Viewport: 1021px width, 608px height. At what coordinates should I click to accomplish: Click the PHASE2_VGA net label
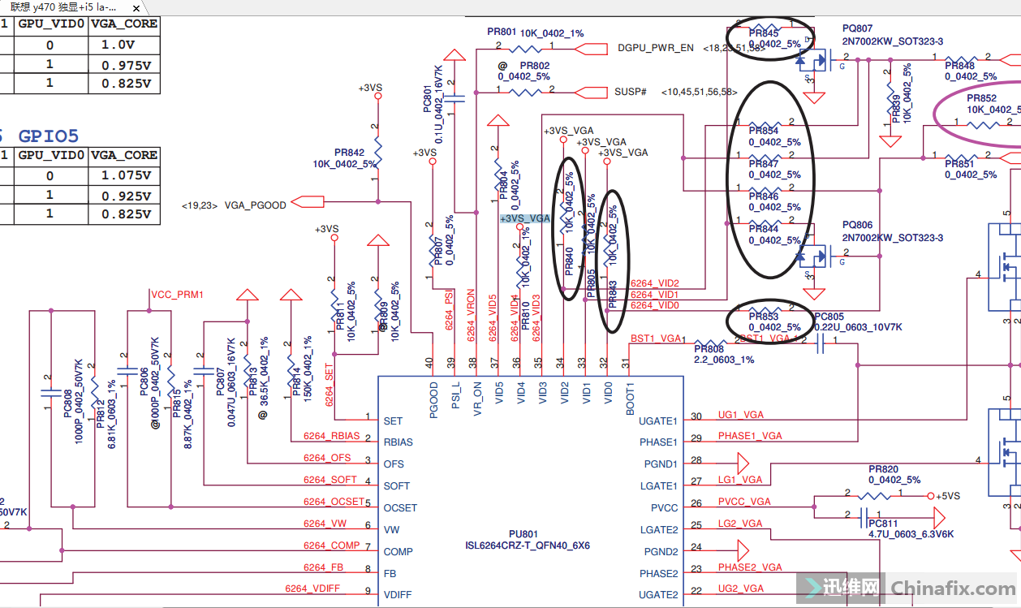click(x=750, y=567)
